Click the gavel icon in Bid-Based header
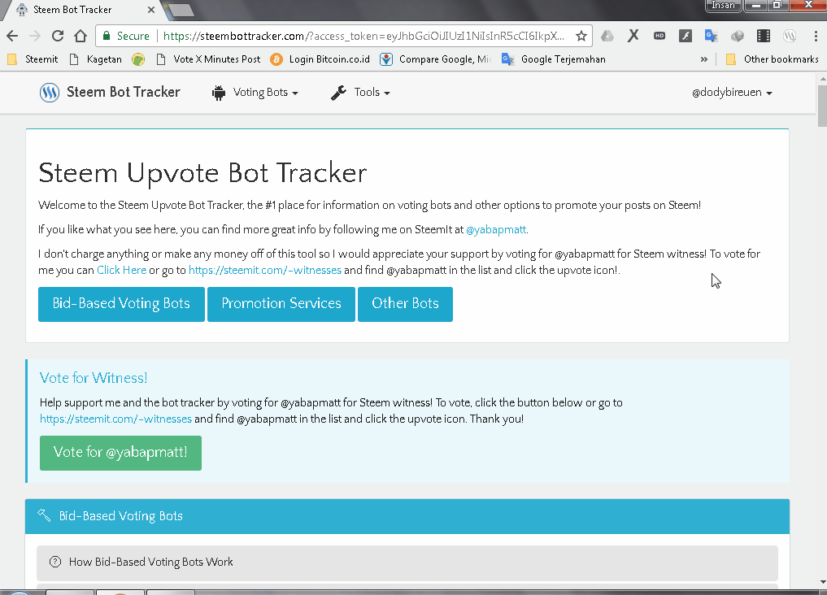This screenshot has width=827, height=595. [x=44, y=515]
